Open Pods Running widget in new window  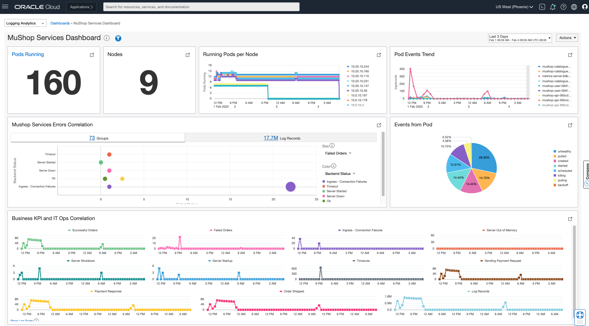pos(92,55)
